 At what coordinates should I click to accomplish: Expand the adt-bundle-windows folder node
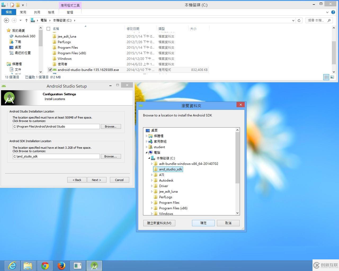click(152, 164)
